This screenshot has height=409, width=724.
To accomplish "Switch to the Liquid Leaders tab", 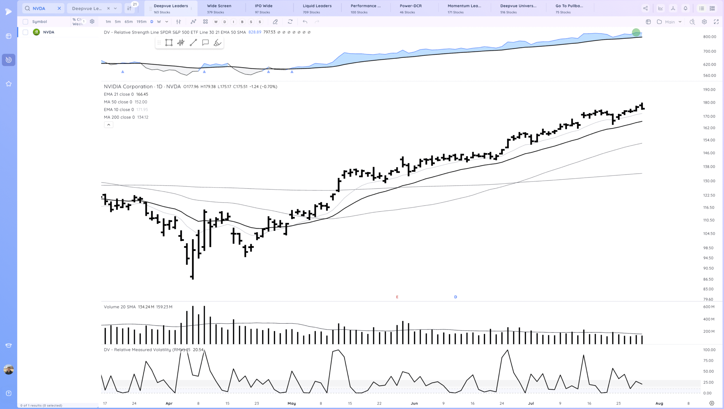I will (317, 8).
